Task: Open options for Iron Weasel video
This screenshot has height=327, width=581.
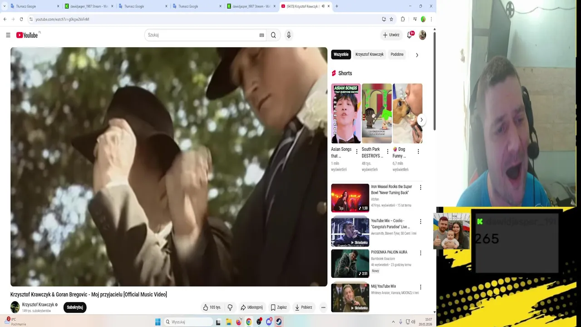Action: click(x=420, y=188)
